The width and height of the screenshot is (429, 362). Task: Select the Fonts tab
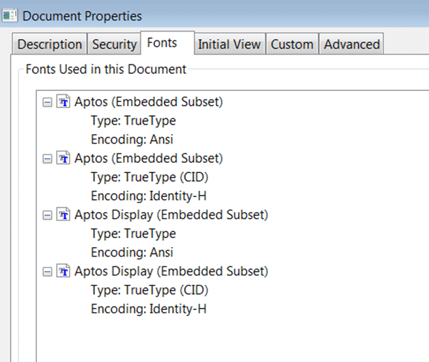(167, 42)
